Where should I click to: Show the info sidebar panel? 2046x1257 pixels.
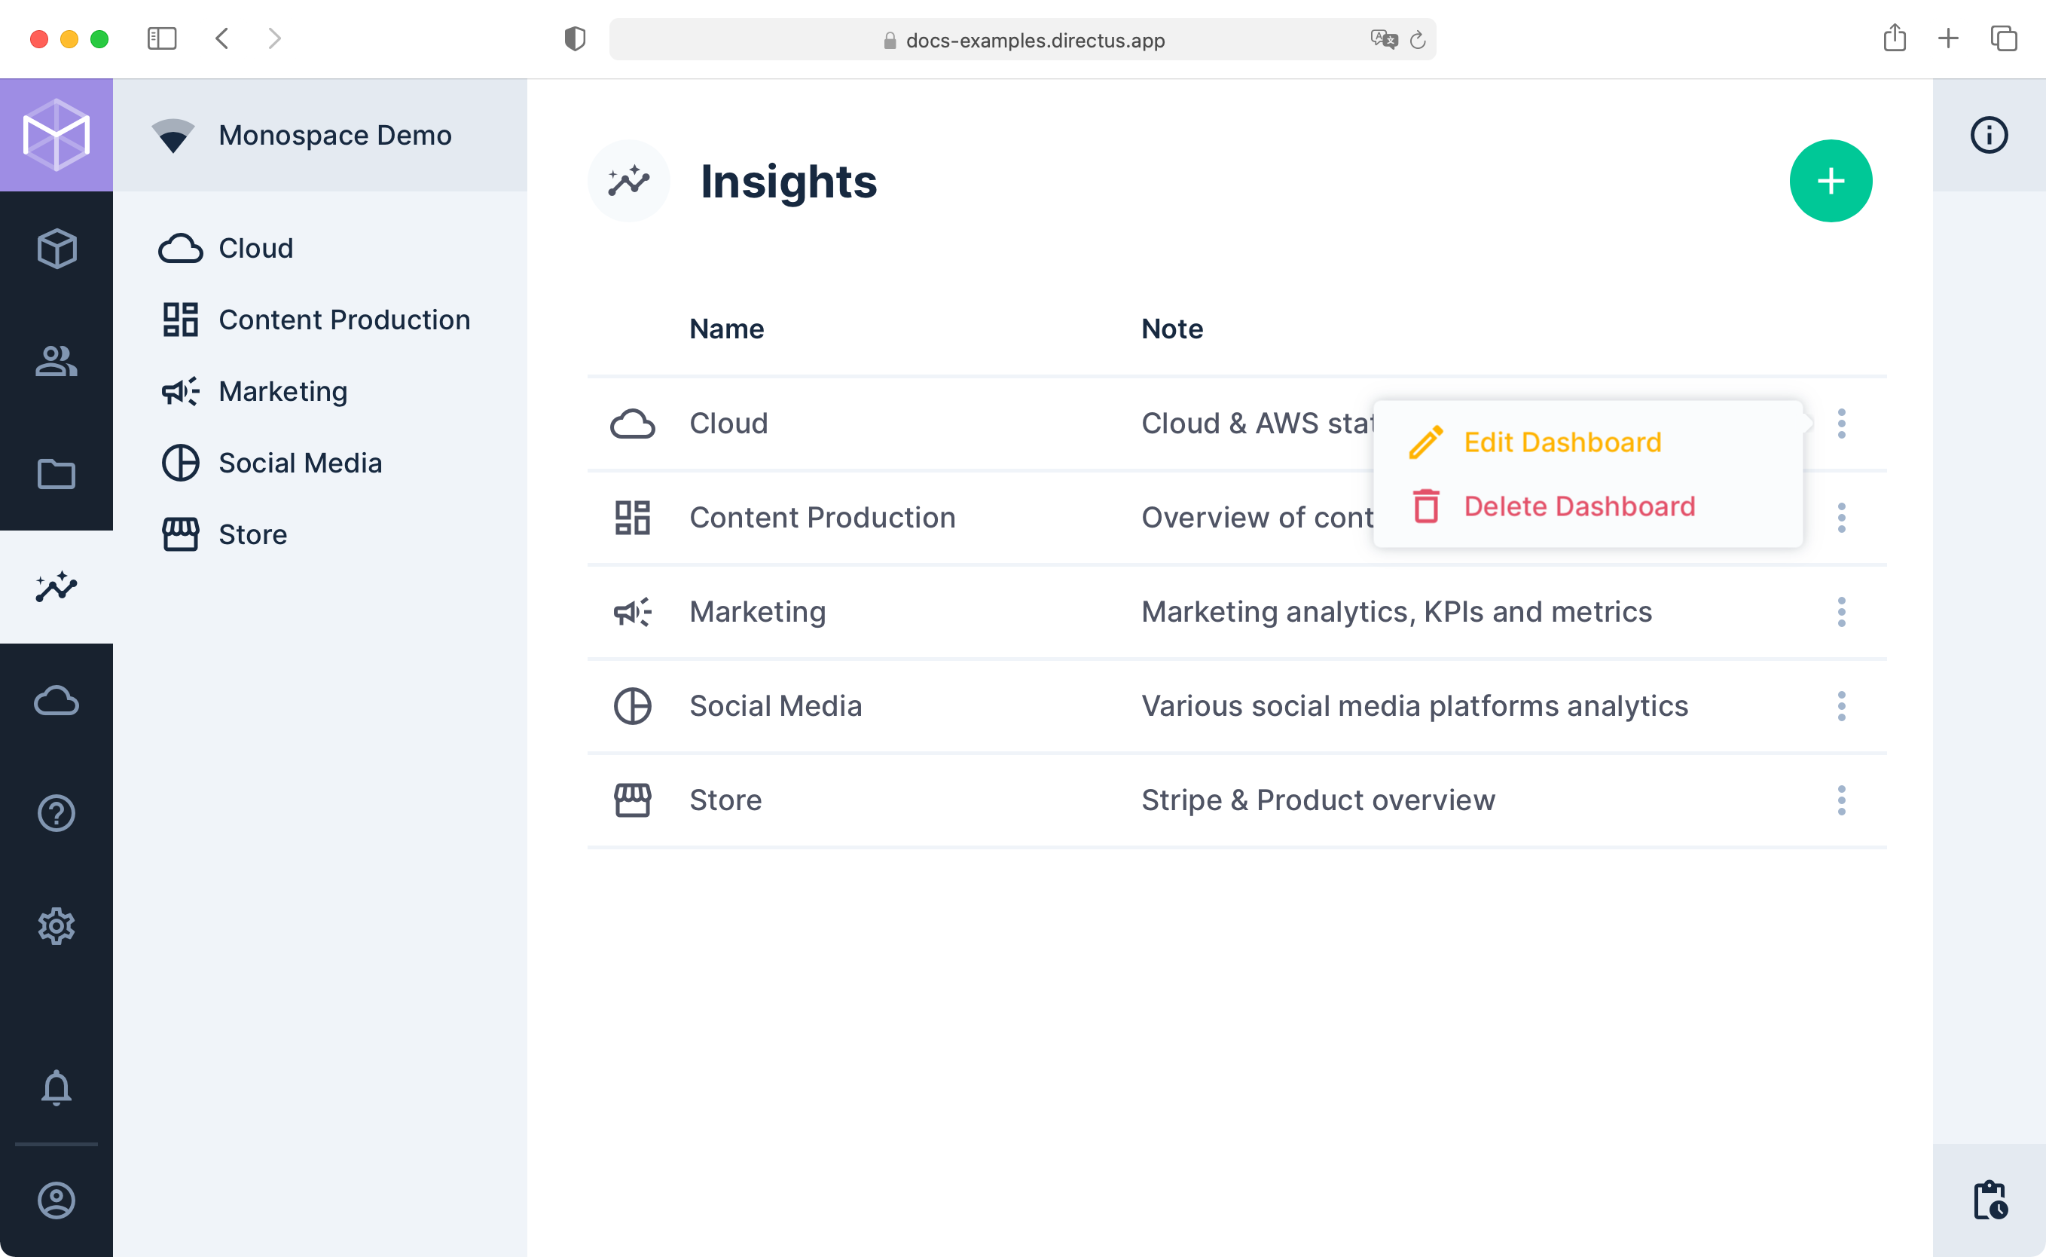1990,135
